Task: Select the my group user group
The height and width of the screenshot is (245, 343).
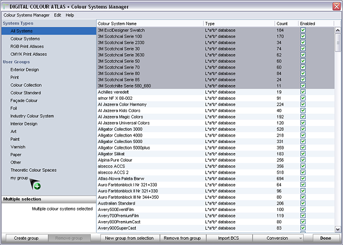Action: tap(19, 178)
